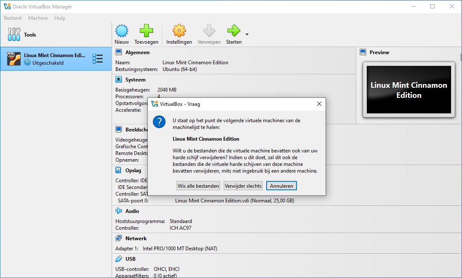Minimize the VirtualBox Manager window
This screenshot has width=462, height=278.
(x=414, y=6)
